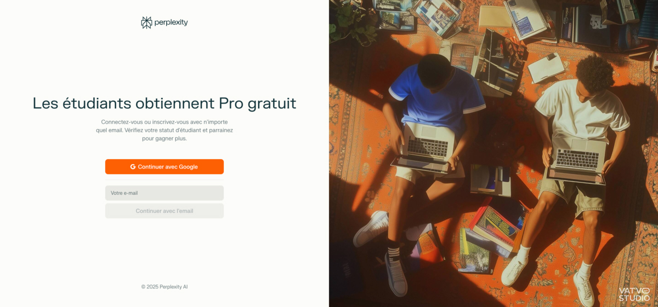Screen dimensions: 658x307
Task: Click the VATVO STUDIO watermark
Action: click(634, 294)
